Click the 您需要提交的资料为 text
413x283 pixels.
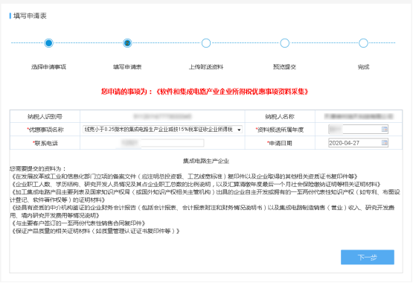(x=38, y=168)
